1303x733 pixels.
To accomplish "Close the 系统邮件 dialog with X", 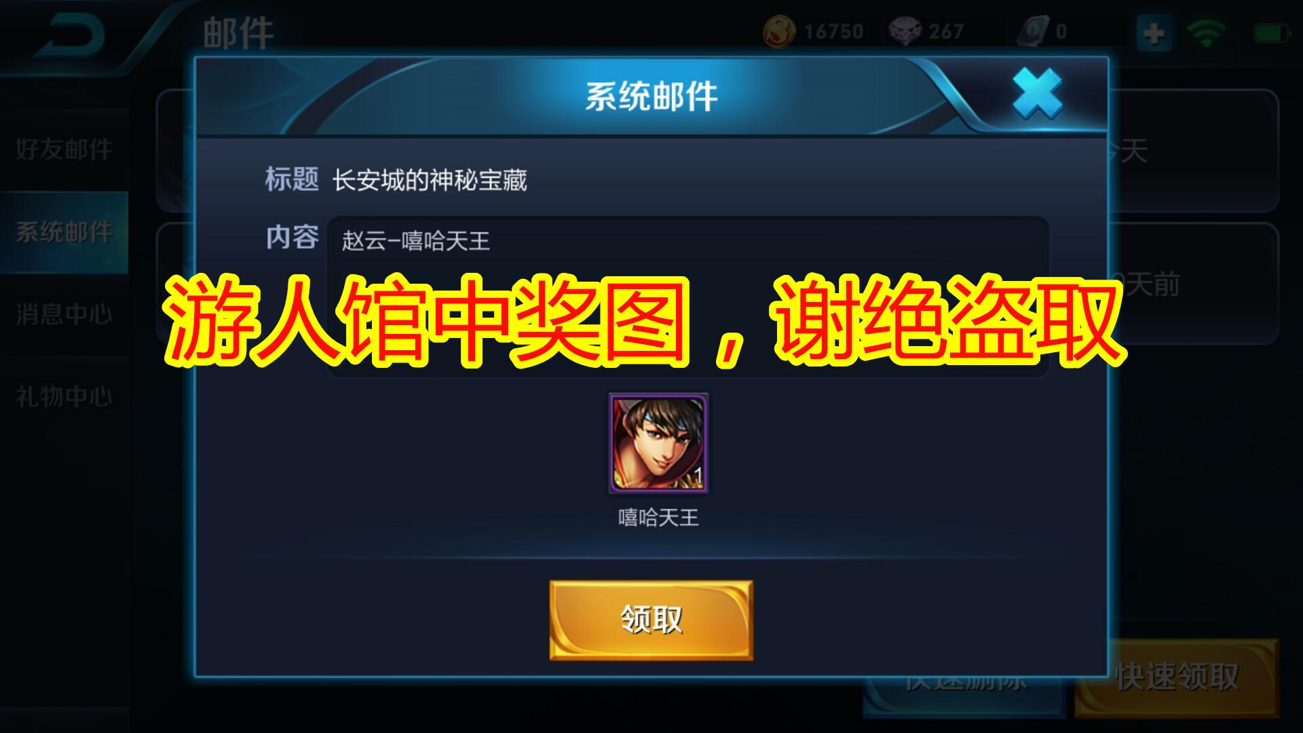I will (x=1037, y=94).
